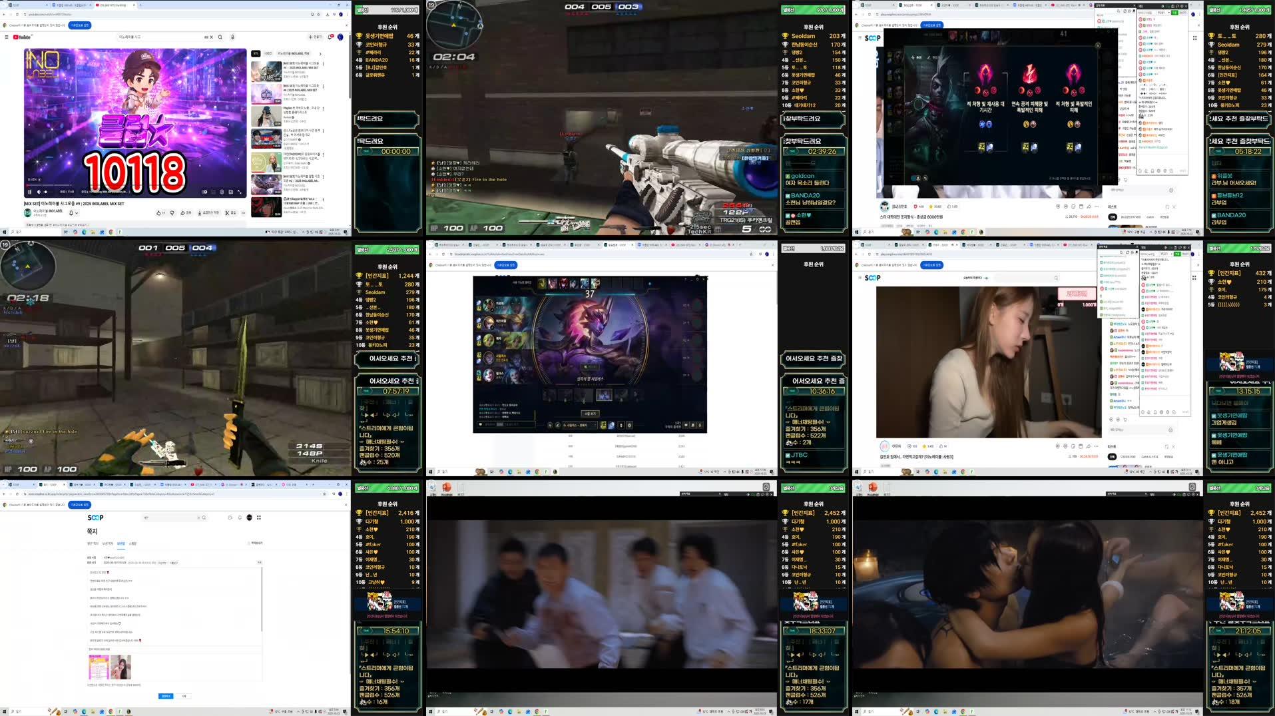Screen dimensions: 1275x716
Task: Select the 모두 chip above recommended videos
Action: click(256, 53)
